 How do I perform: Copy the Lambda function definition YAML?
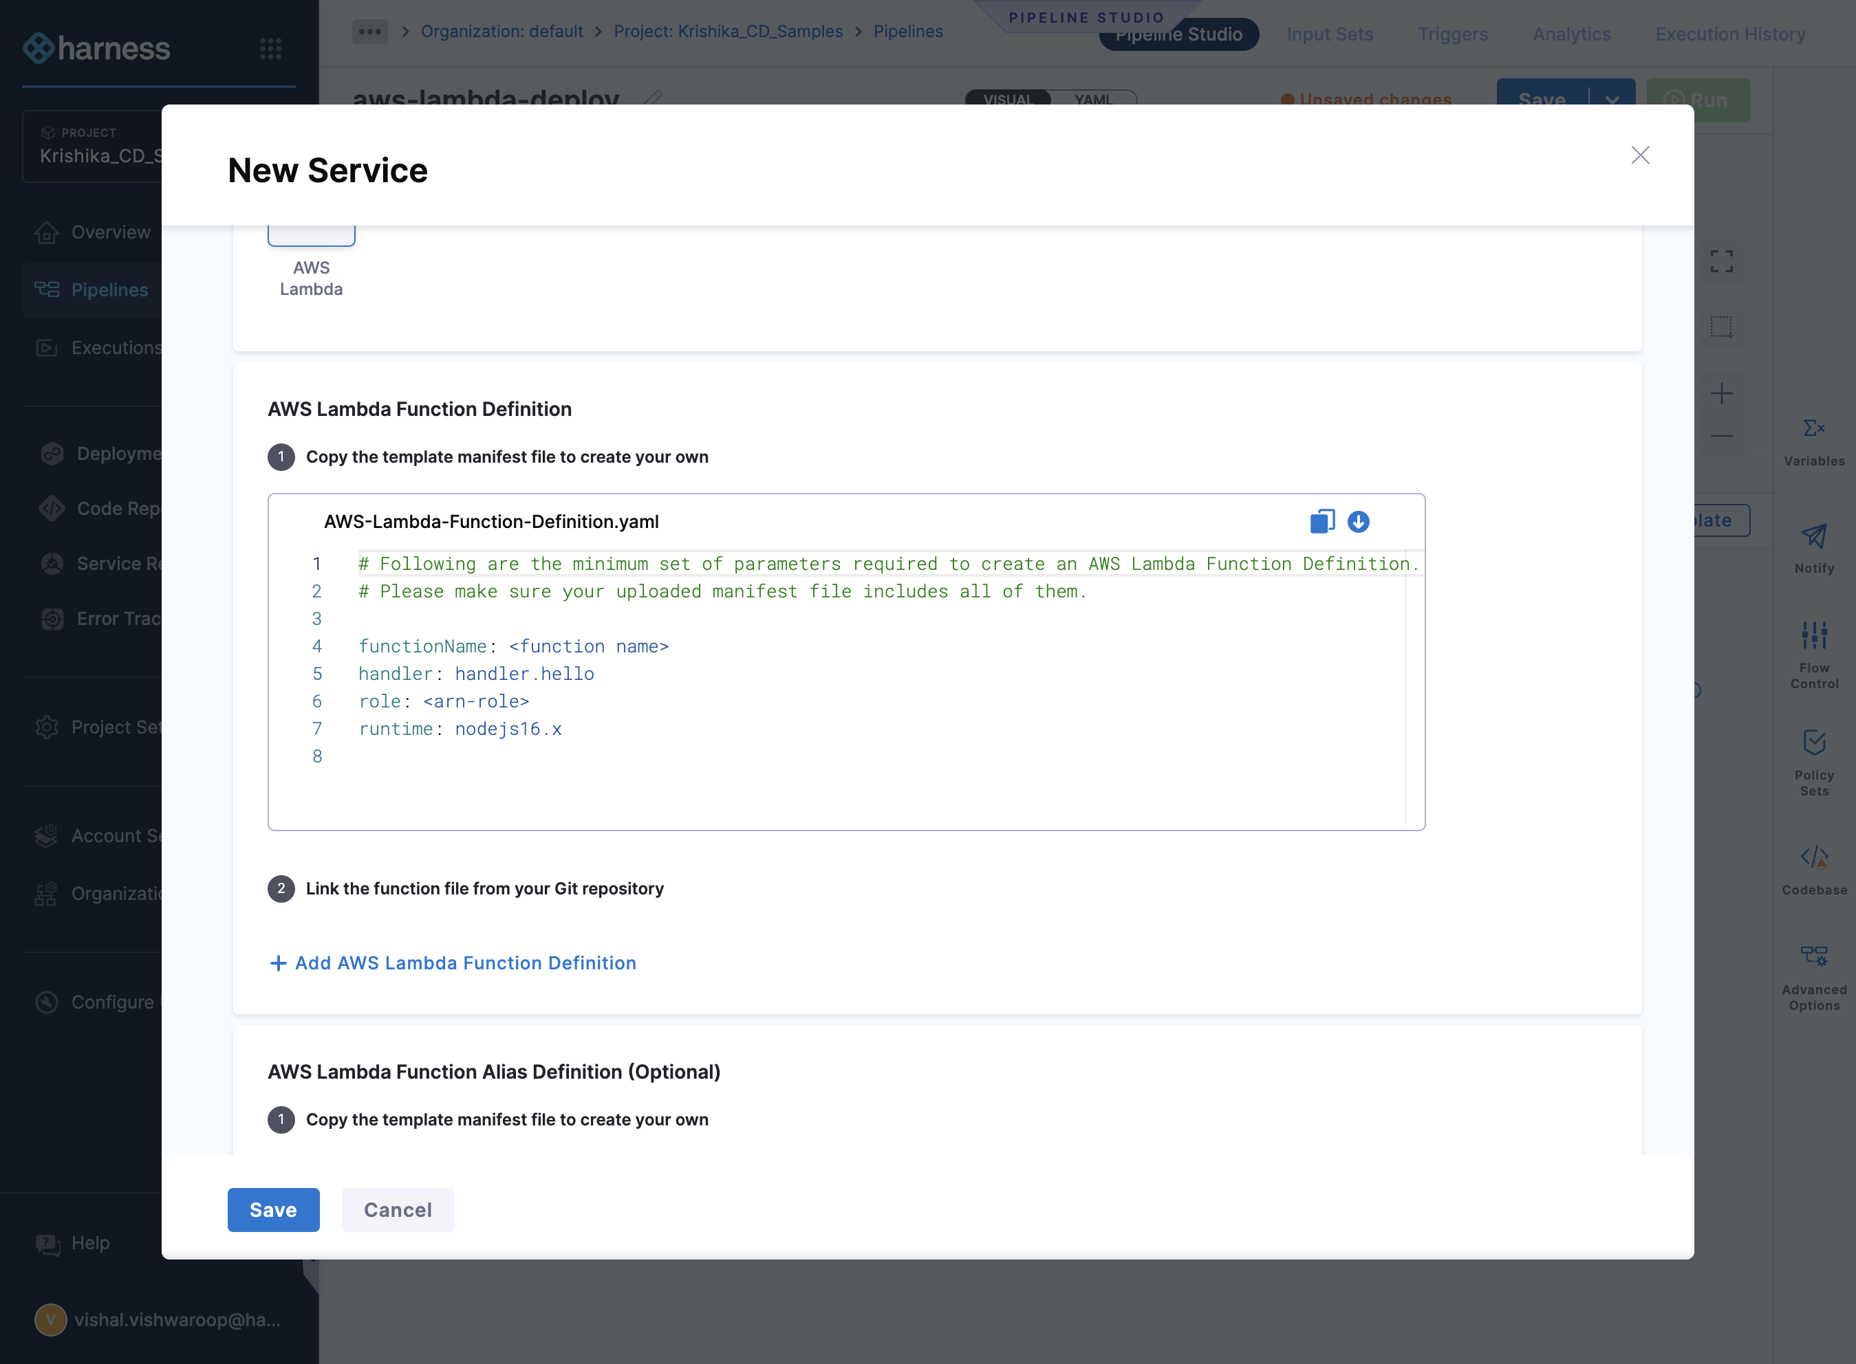click(1321, 522)
